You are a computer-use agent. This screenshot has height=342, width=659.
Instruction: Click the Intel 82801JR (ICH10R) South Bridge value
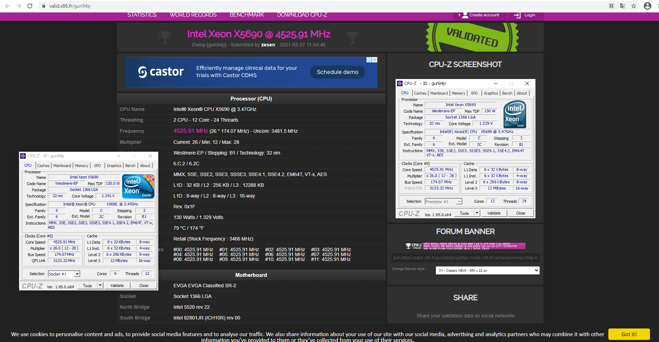(207, 318)
